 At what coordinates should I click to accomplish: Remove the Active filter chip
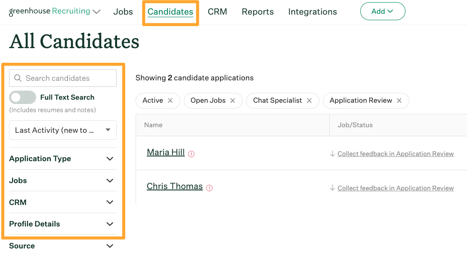coord(170,101)
